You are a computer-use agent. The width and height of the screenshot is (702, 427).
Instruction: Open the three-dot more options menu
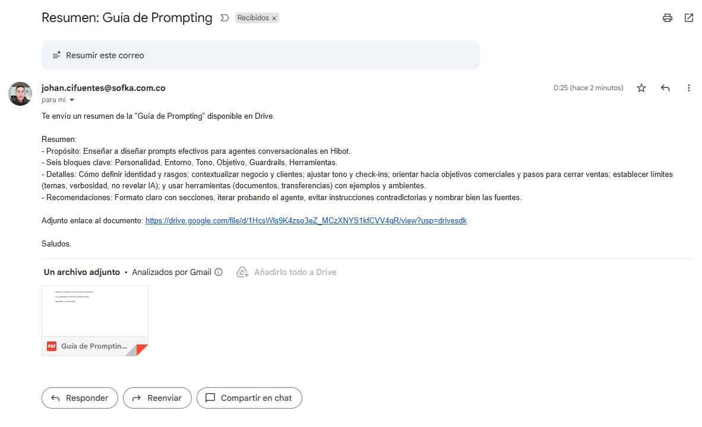[x=689, y=88]
